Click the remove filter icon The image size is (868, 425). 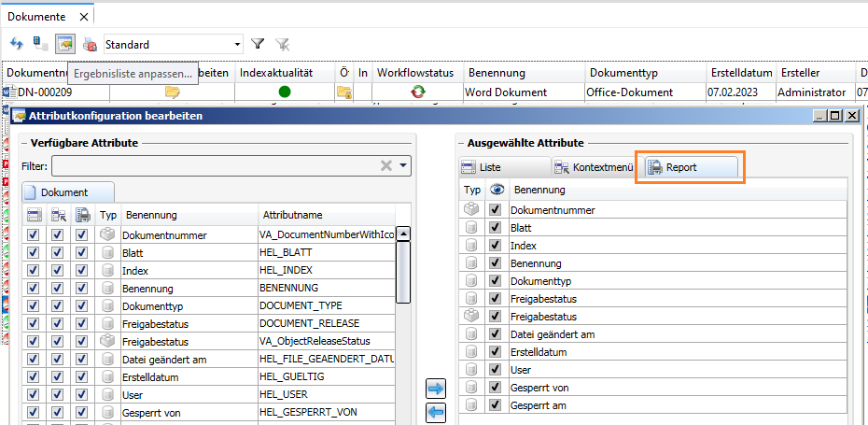[x=283, y=44]
